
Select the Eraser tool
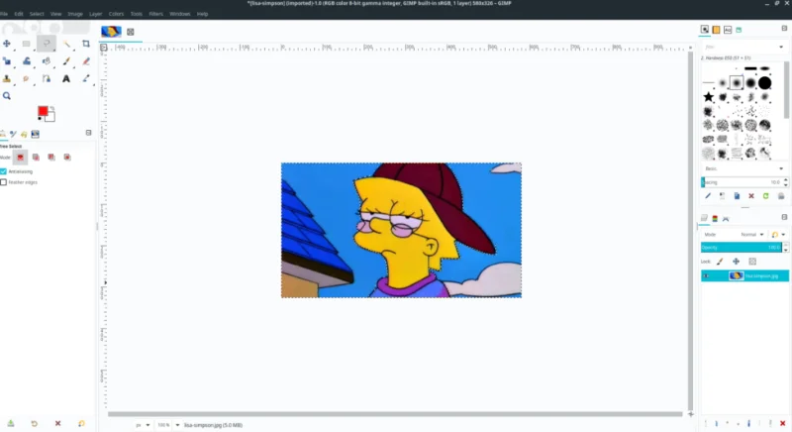click(86, 61)
